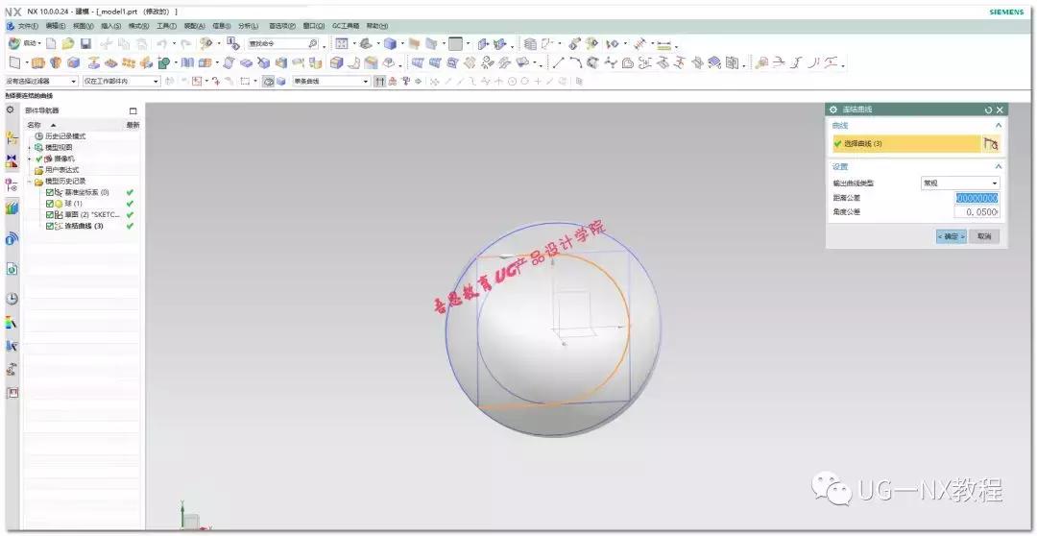Open the 输出曲线类型 dropdown
The image size is (1037, 536).
coord(959,183)
